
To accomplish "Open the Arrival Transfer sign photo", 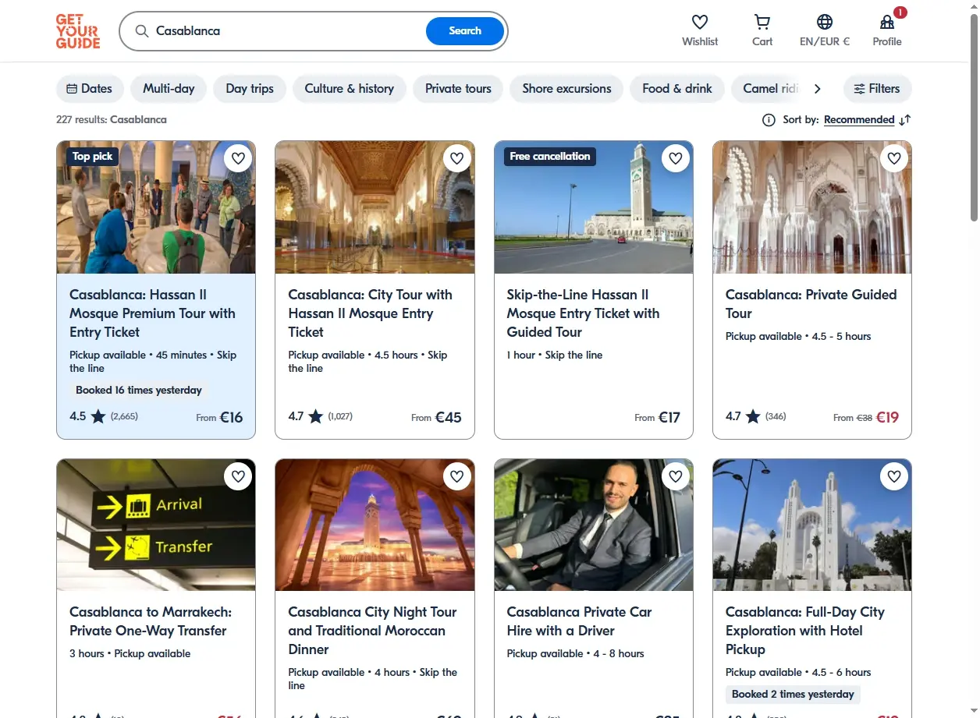I will point(156,525).
